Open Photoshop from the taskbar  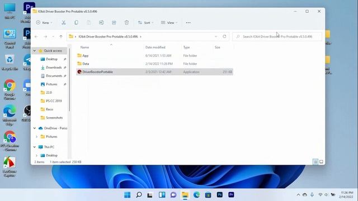[220, 195]
